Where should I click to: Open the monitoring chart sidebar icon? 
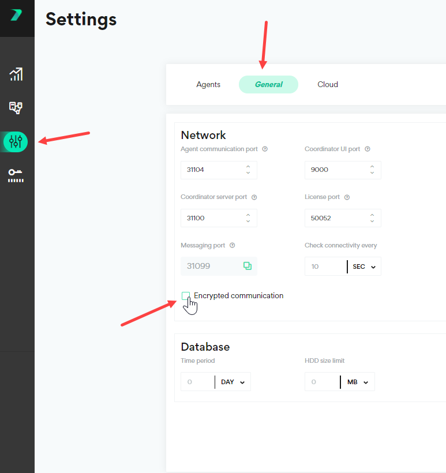pyautogui.click(x=16, y=74)
